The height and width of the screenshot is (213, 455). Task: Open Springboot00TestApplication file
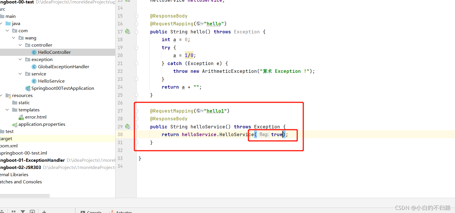(63, 88)
